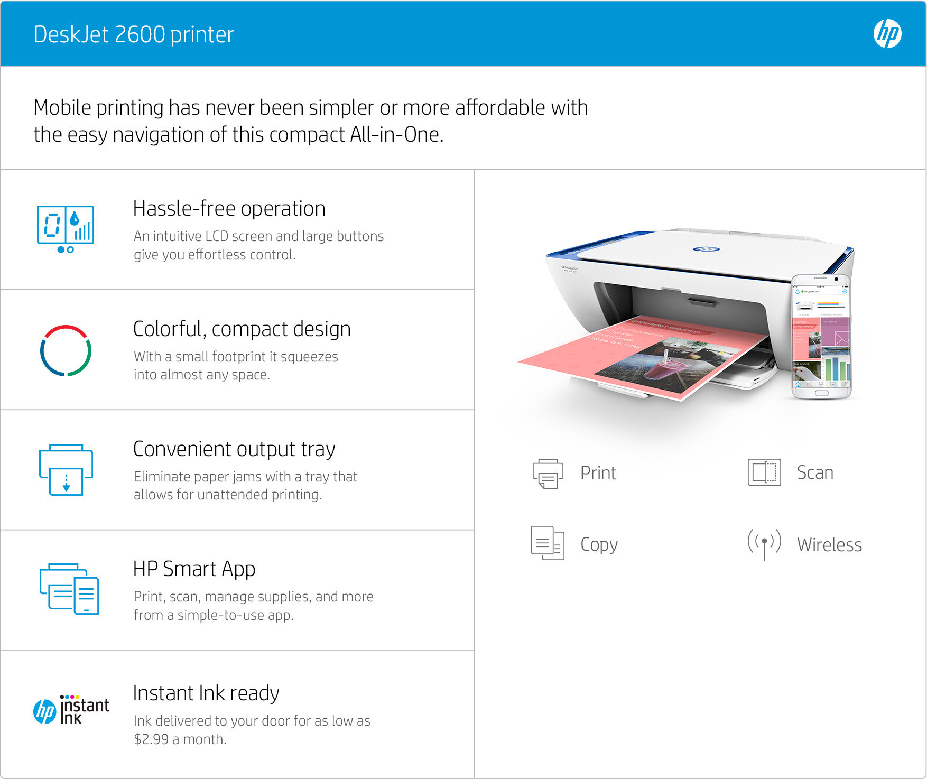Click the 'Copy' label
The width and height of the screenshot is (927, 779).
click(x=599, y=545)
